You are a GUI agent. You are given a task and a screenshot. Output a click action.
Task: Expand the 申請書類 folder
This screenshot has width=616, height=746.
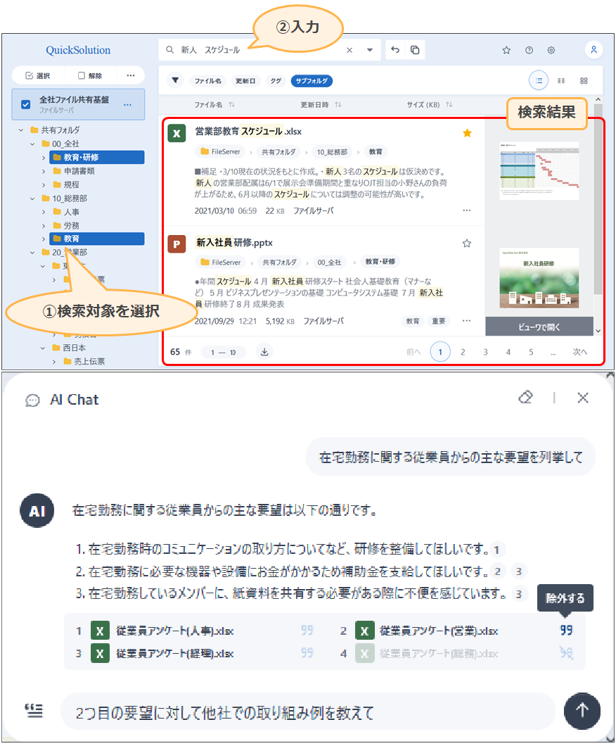point(44,171)
